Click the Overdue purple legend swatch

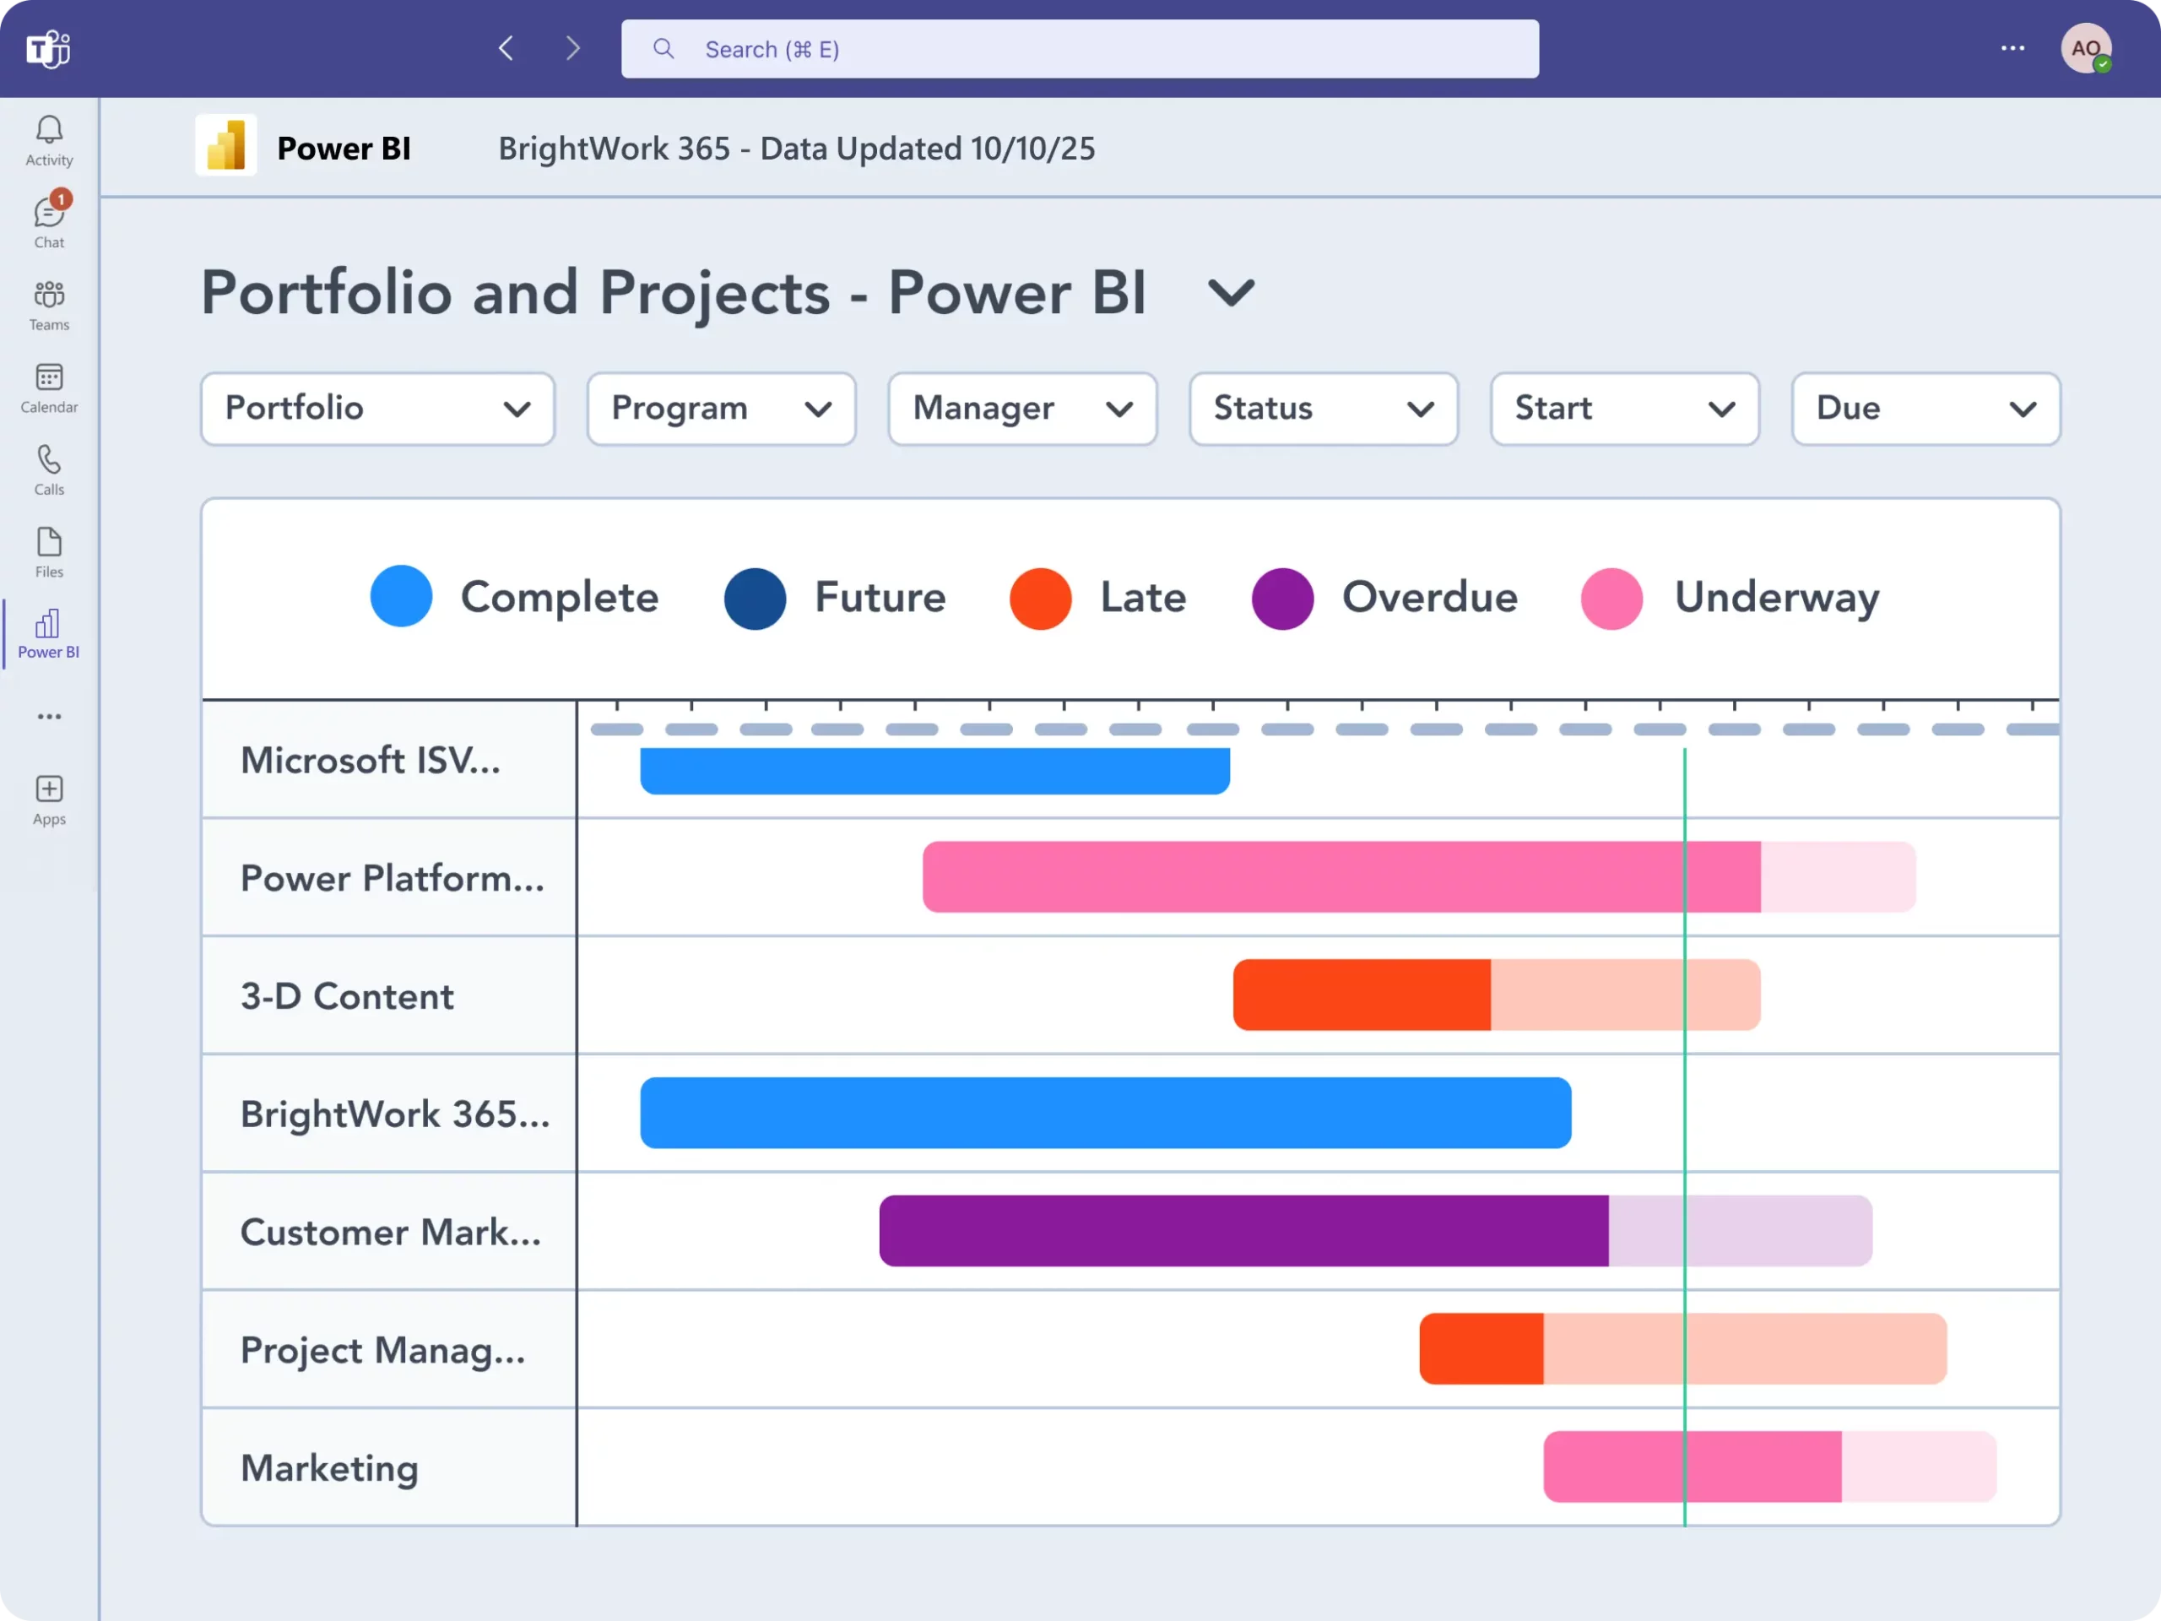[x=1281, y=598]
